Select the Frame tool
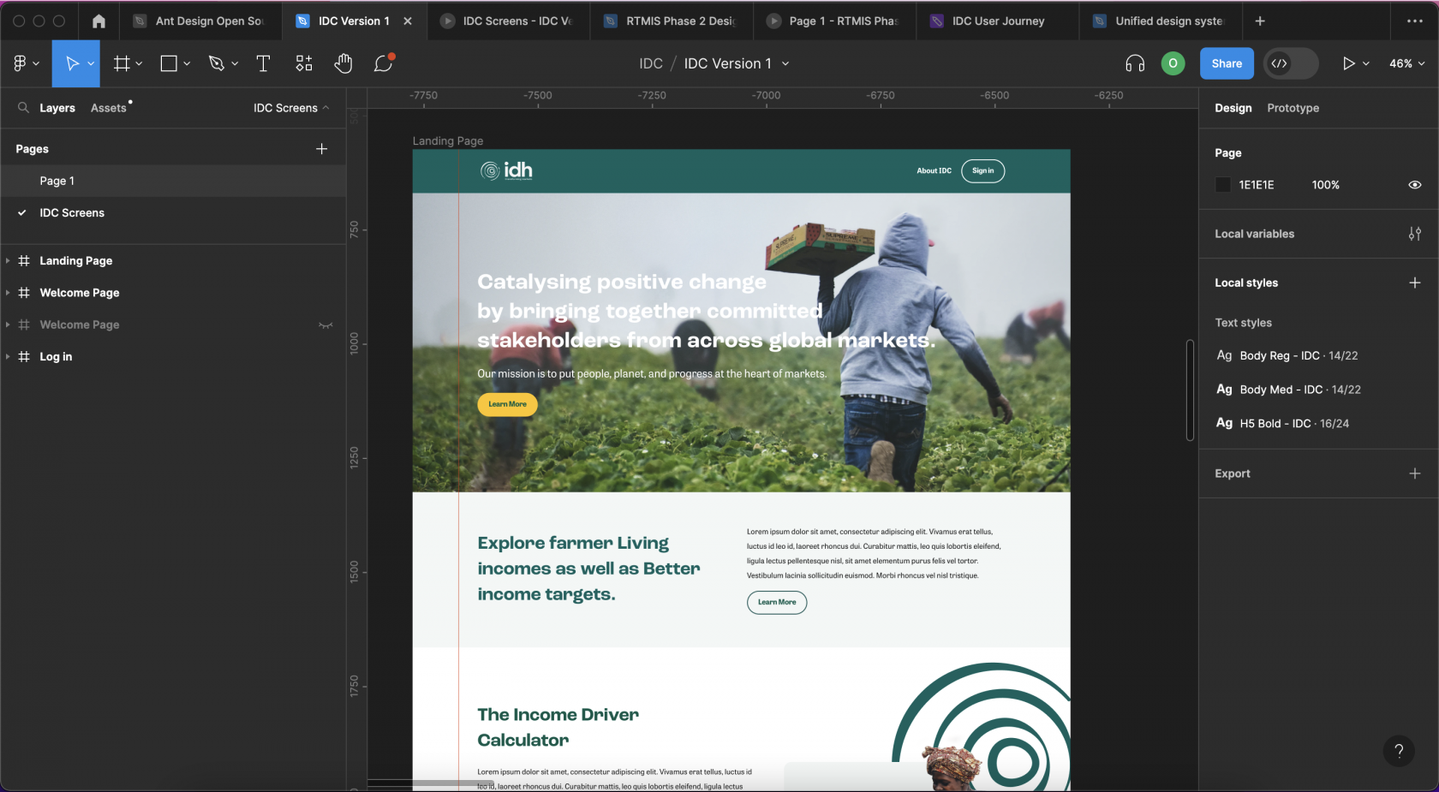 pyautogui.click(x=122, y=63)
